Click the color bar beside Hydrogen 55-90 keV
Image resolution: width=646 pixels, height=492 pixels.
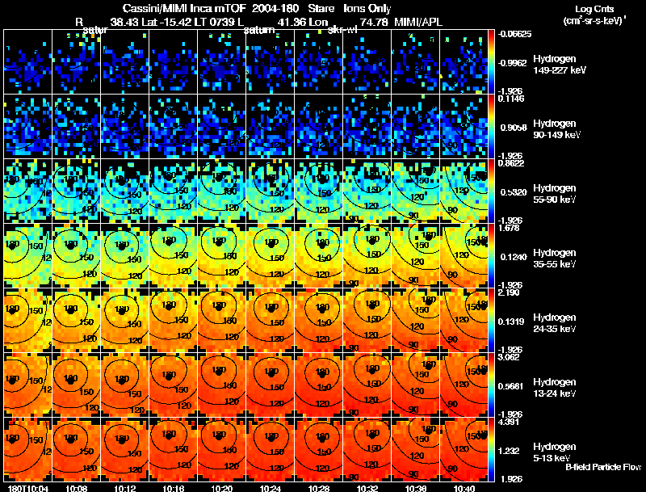pyautogui.click(x=491, y=191)
